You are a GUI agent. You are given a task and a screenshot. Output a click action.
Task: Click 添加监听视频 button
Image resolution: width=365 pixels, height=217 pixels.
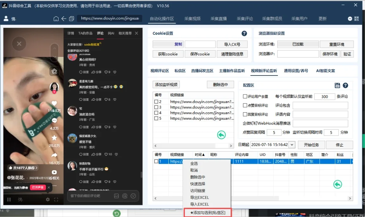click(166, 84)
